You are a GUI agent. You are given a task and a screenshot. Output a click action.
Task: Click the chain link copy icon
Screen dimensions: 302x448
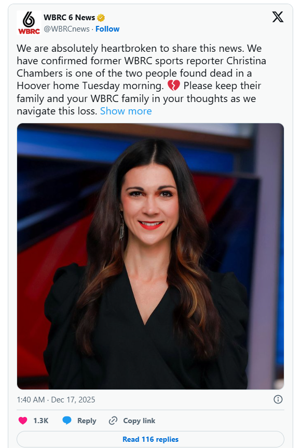point(113,421)
